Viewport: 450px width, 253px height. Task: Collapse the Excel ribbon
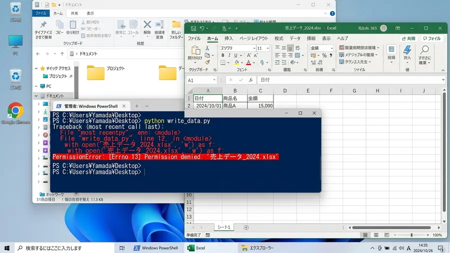(443, 70)
